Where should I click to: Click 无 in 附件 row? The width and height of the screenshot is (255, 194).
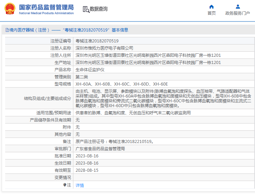point(77,127)
